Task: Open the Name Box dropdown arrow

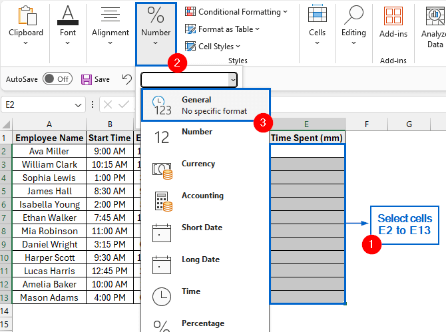Action: tap(78, 105)
